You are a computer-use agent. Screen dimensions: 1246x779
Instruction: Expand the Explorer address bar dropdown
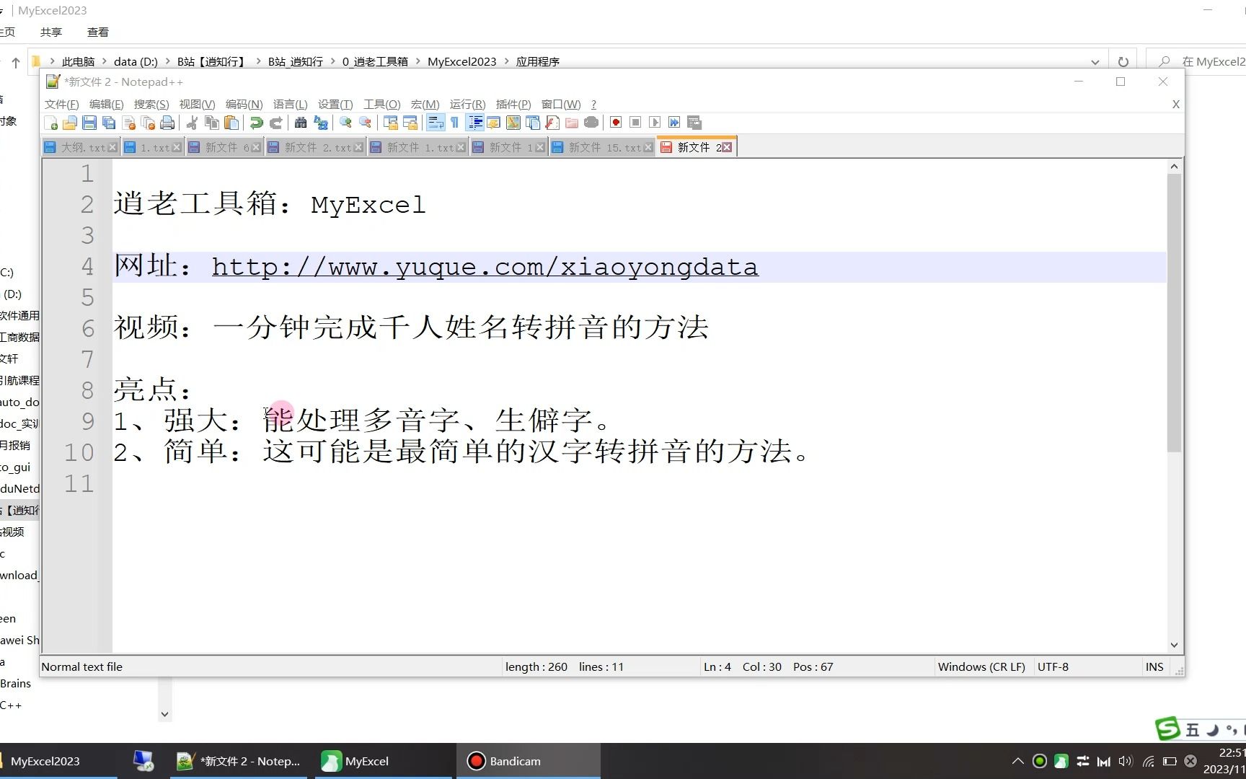(1095, 61)
